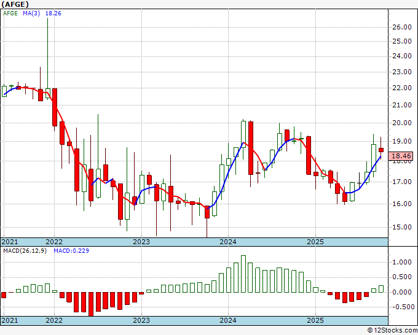Click the 19.00 price axis label
Image resolution: width=418 pixels, height=335 pixels.
tap(402, 142)
